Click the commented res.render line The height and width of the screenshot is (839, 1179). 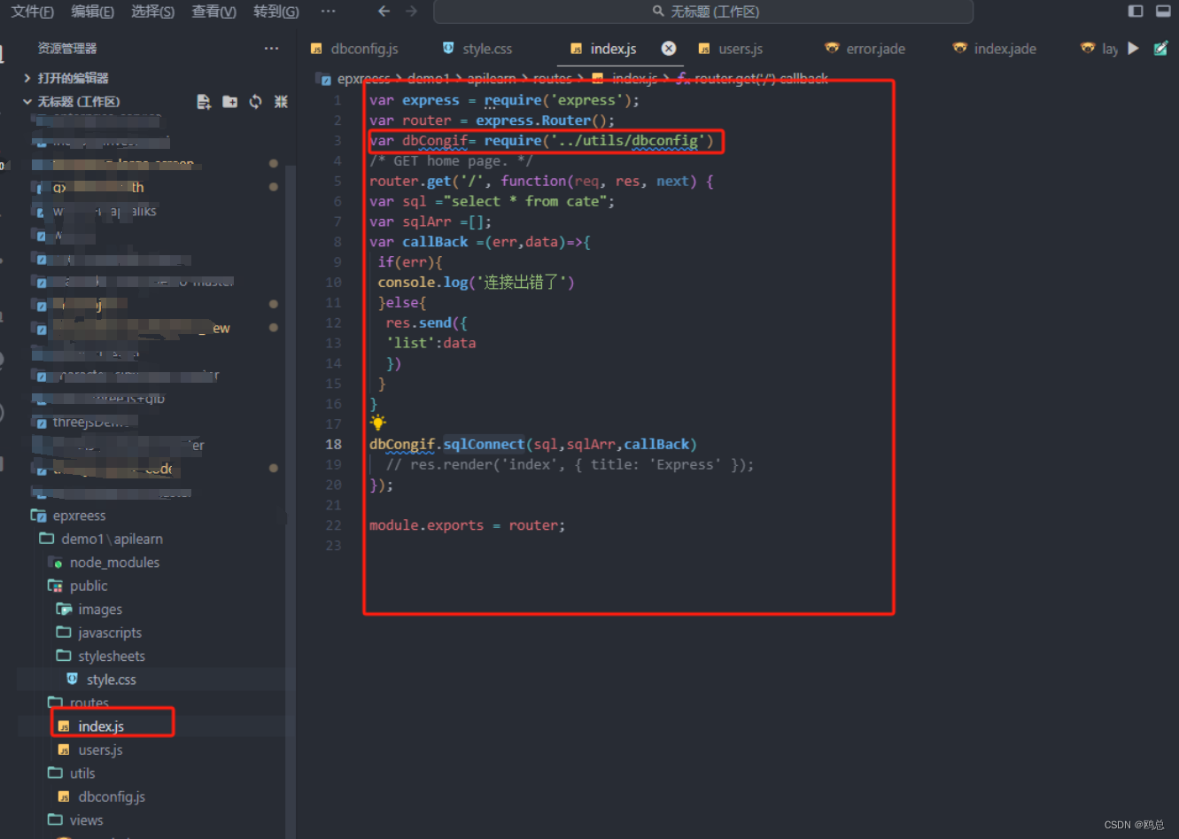point(570,465)
